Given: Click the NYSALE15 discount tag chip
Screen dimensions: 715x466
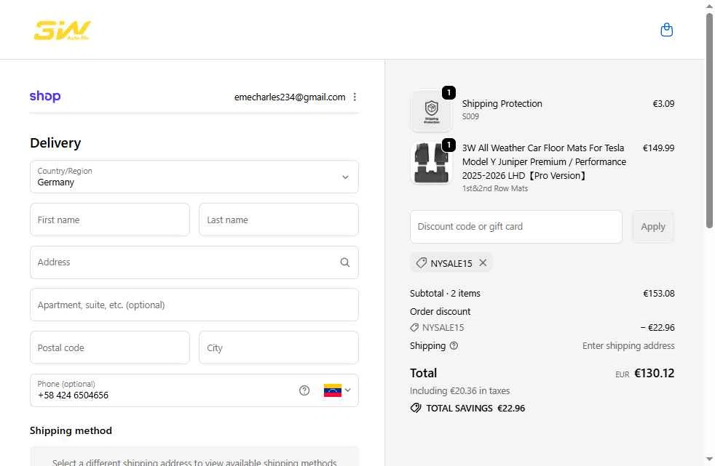Looking at the screenshot, I should 451,262.
